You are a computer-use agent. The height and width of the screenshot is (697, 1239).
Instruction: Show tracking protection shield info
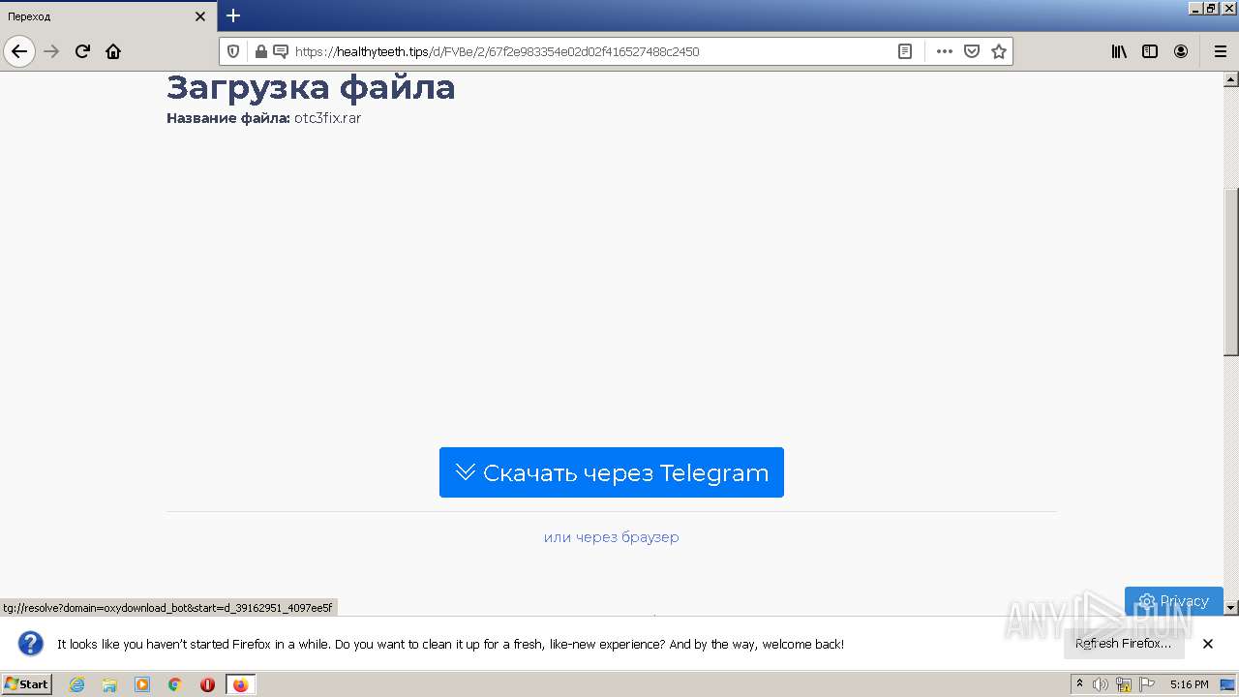click(233, 51)
